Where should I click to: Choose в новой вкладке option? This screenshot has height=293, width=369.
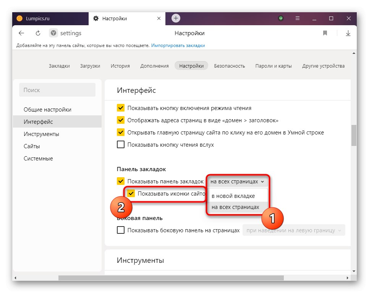click(x=238, y=196)
